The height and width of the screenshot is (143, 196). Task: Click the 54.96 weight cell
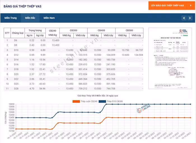42,89
